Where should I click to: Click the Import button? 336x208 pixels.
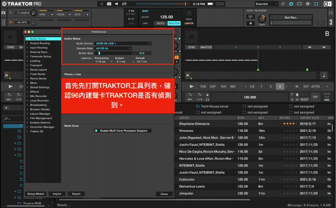tap(57, 194)
